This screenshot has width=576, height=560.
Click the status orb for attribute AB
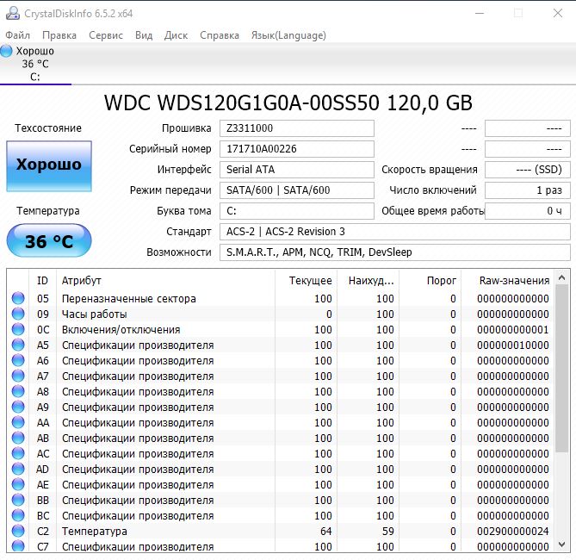(18, 438)
